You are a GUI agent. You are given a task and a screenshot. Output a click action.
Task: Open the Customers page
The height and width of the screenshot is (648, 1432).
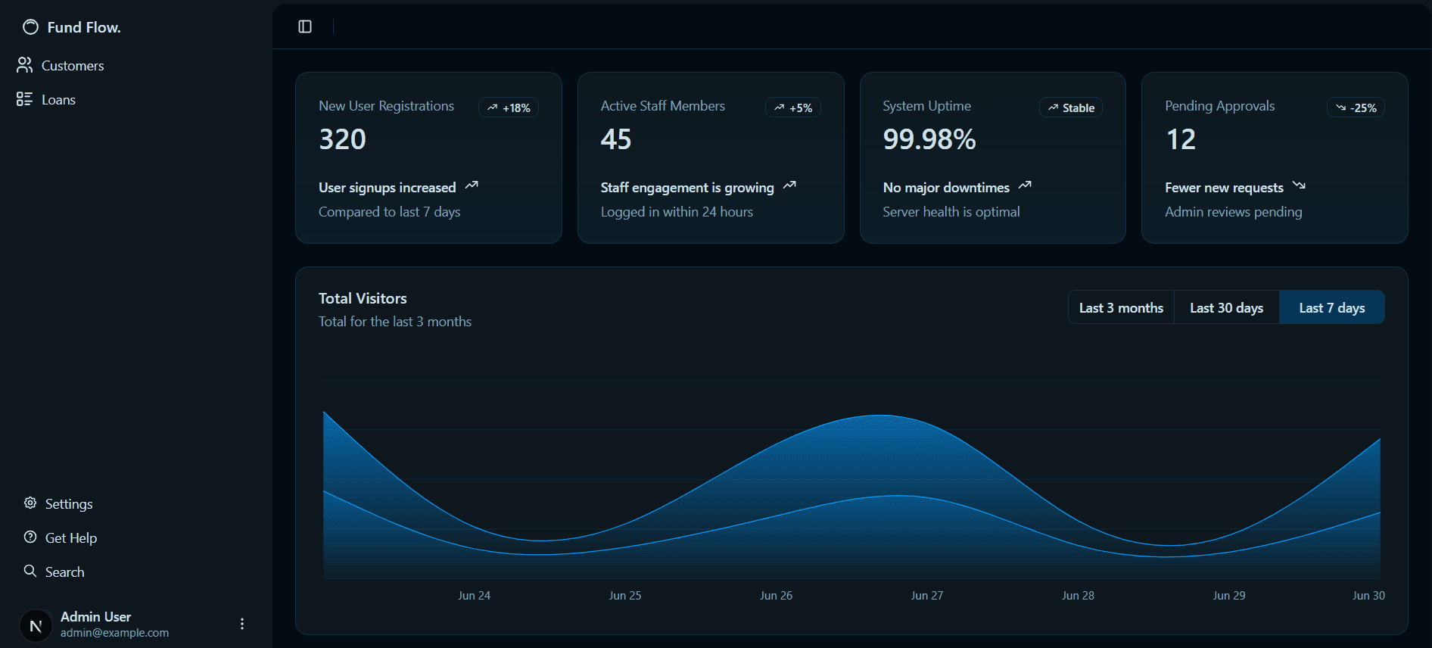tap(73, 66)
